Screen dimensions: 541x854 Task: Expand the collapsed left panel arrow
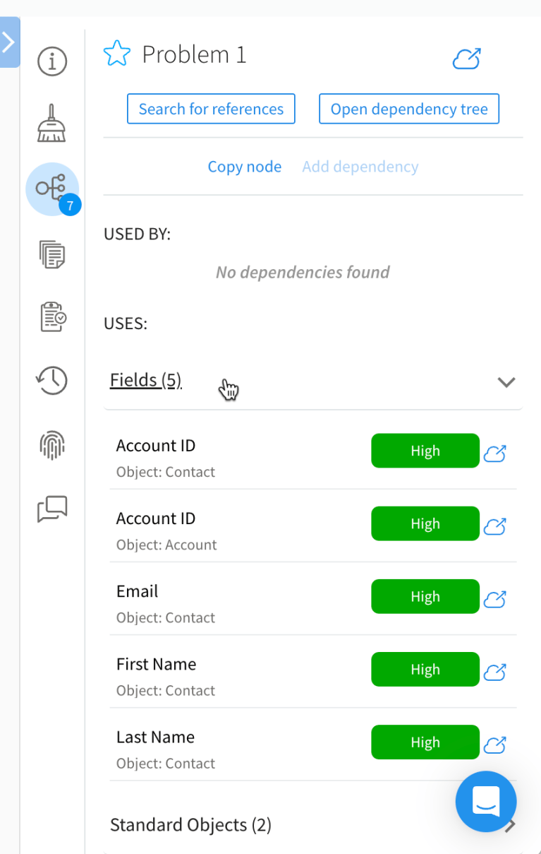(x=9, y=42)
